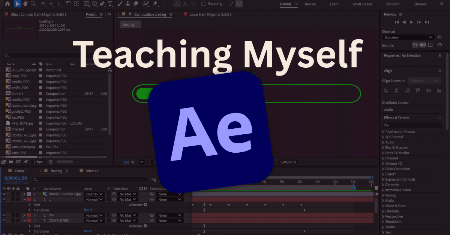Click the 3D cube tool icon
Image resolution: width=450 pixels, height=235 pixels.
click(95, 4)
